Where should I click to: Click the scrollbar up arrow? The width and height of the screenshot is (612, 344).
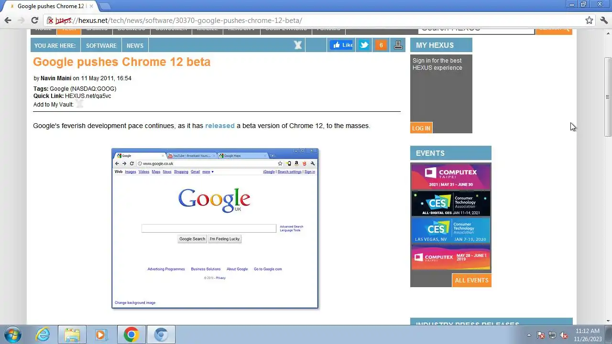pos(608,32)
